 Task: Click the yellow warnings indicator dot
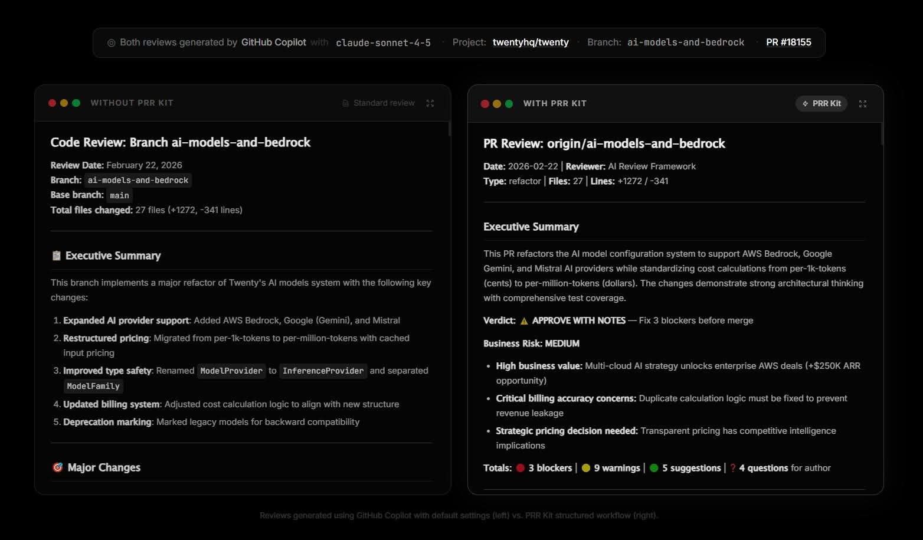pyautogui.click(x=585, y=467)
